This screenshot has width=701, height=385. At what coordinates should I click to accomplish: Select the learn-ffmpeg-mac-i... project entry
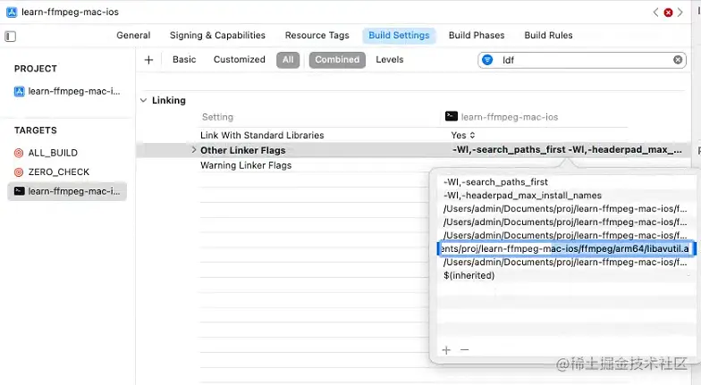pos(67,91)
